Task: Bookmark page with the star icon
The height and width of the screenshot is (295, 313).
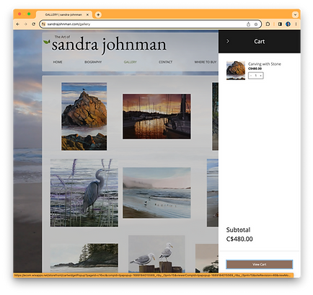Action: tap(256, 24)
